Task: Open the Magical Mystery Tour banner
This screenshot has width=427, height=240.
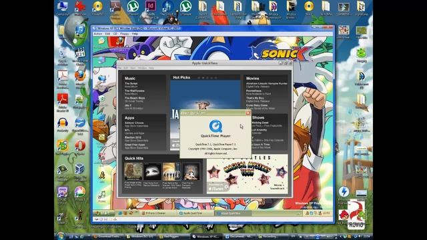Action: tap(248, 174)
